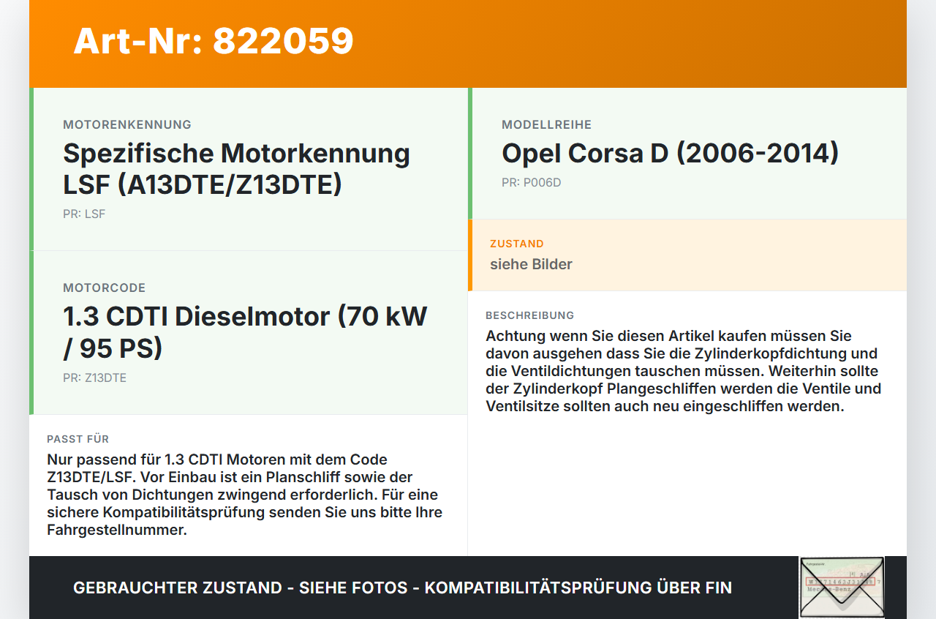Select the "Opel Corsa D (2006-2014)" title
This screenshot has height=619, width=936.
tap(671, 153)
